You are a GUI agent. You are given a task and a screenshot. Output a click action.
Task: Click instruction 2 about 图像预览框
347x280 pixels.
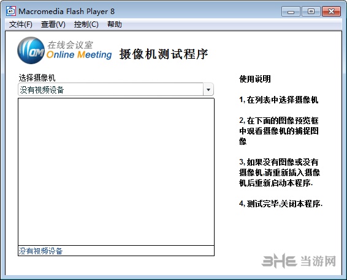pyautogui.click(x=279, y=131)
